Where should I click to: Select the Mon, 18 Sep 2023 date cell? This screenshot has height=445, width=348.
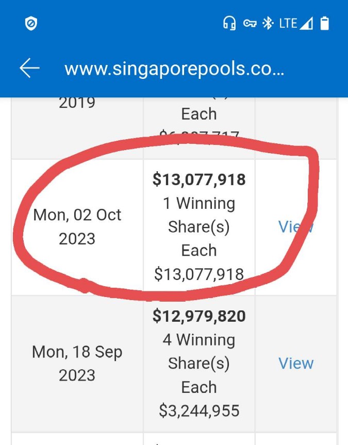77,364
